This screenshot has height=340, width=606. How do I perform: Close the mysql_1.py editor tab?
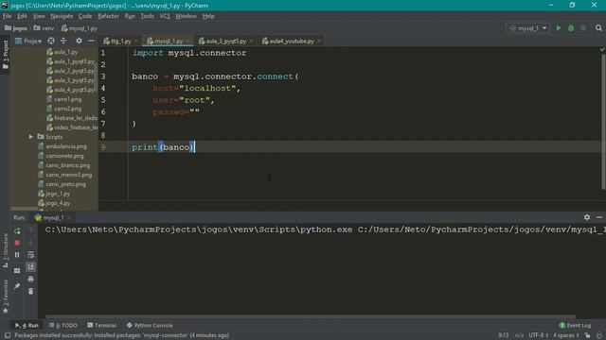pyautogui.click(x=188, y=41)
